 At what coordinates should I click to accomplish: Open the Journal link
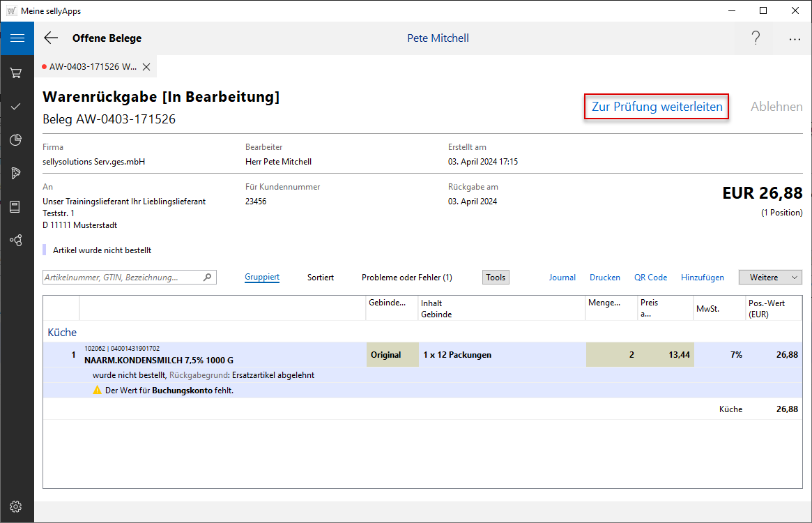pyautogui.click(x=562, y=278)
